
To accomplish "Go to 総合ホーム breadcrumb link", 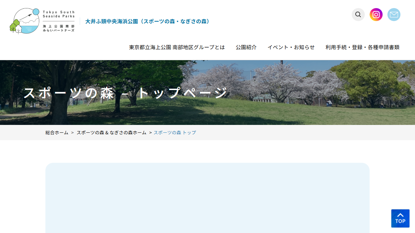I will 57,133.
